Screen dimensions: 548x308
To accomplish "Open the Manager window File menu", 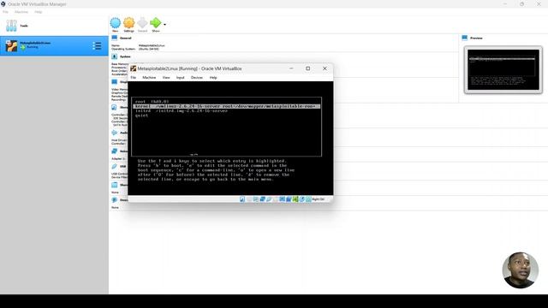I will (5, 12).
